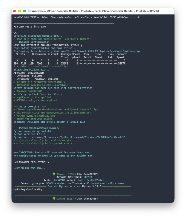Screen dimensions: 186x218
Task: Click 'Switch to XCODE select' line
Action: (x=74, y=180)
